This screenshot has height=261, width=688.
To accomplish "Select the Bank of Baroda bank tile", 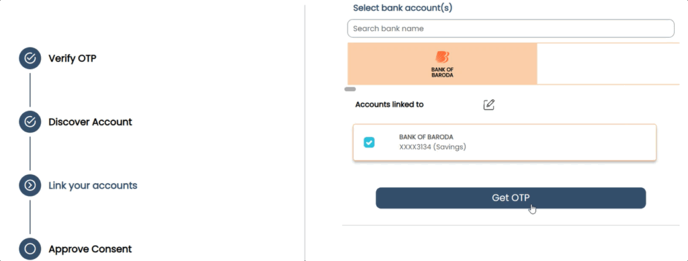I will tap(442, 64).
